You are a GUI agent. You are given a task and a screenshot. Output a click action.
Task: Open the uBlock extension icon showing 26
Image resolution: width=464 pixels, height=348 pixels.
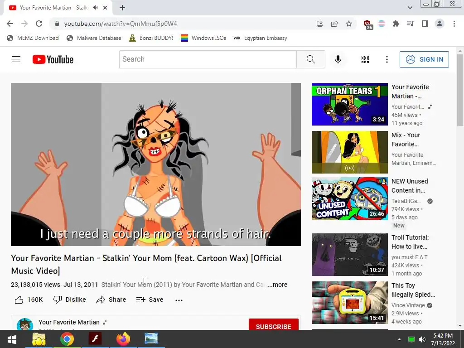coord(367,24)
